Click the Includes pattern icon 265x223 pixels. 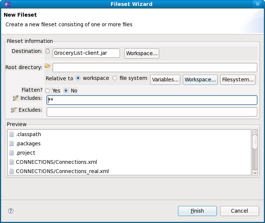click(15, 98)
